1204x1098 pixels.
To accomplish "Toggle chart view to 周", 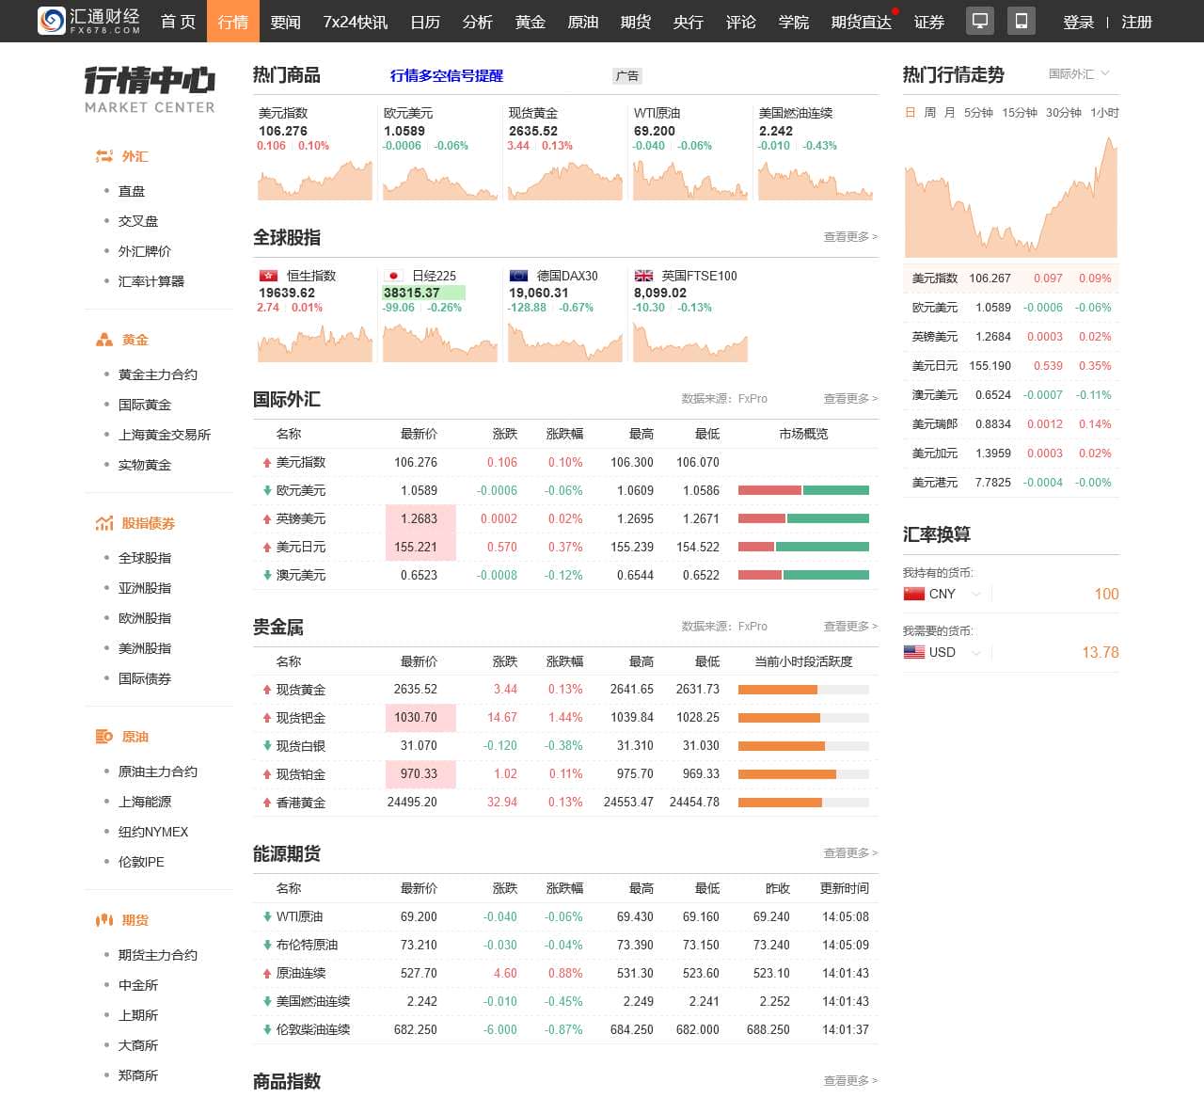I will pyautogui.click(x=930, y=112).
